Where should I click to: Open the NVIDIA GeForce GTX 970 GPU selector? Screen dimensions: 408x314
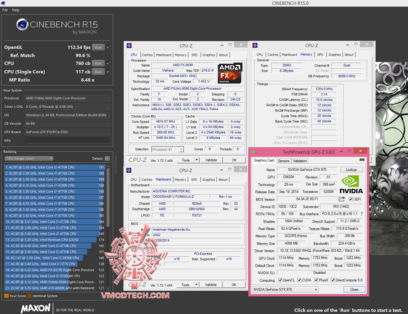click(x=286, y=290)
